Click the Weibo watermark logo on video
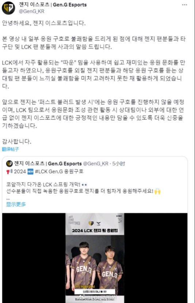Image resolution: width=195 pixels, height=303 pixels. pyautogui.click(x=81, y=298)
